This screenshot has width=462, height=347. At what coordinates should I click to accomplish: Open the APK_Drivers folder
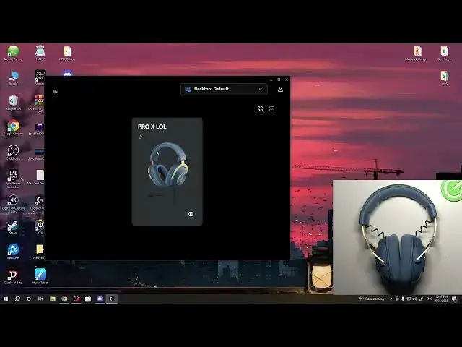[67, 53]
